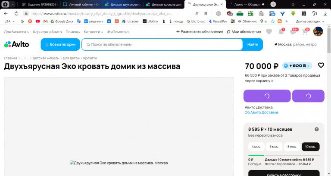Image resolution: width=331 pixels, height=176 pixels.
Task: Open the globe VPN extension icon
Action: click(219, 13)
